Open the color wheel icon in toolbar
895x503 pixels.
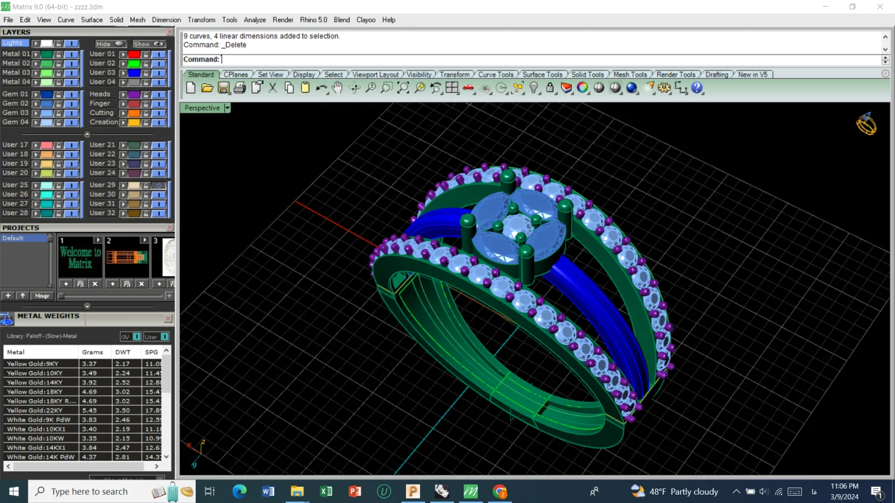[x=583, y=88]
